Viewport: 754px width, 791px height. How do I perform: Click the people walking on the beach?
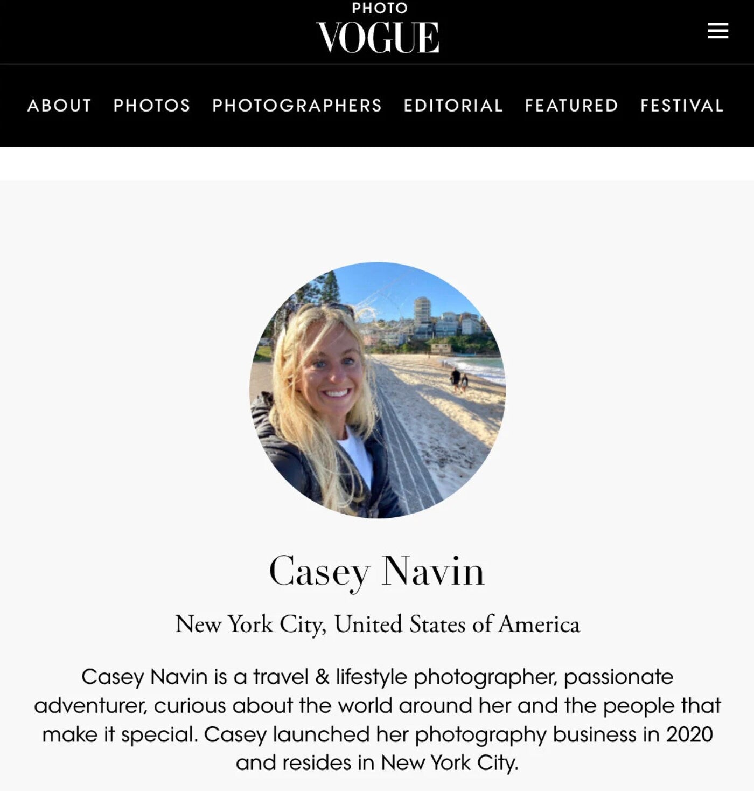click(459, 380)
